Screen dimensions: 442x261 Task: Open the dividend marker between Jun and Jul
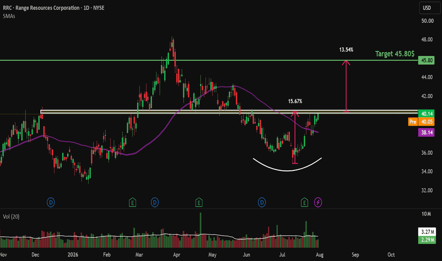point(262,202)
